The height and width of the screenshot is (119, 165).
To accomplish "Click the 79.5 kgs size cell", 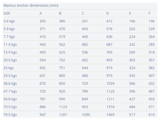I will tap(10, 115).
